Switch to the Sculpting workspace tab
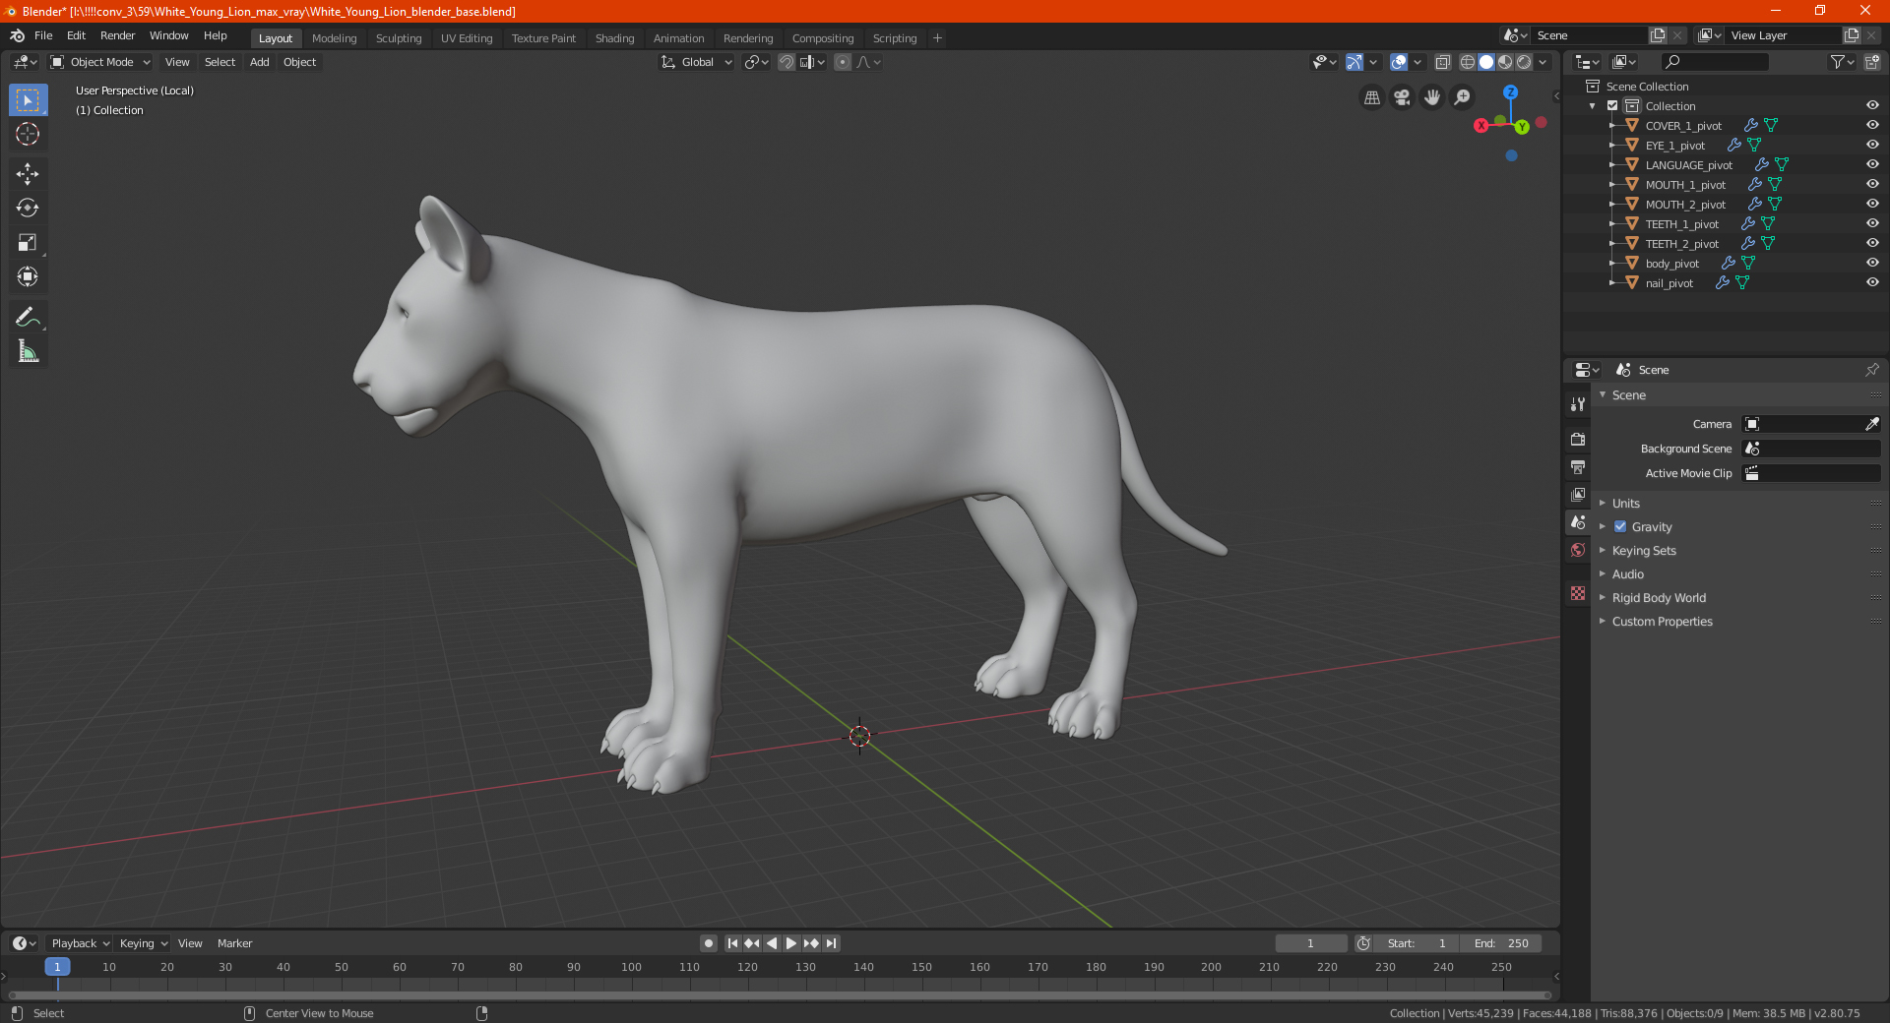Screen dimensions: 1890x1023 click(399, 38)
